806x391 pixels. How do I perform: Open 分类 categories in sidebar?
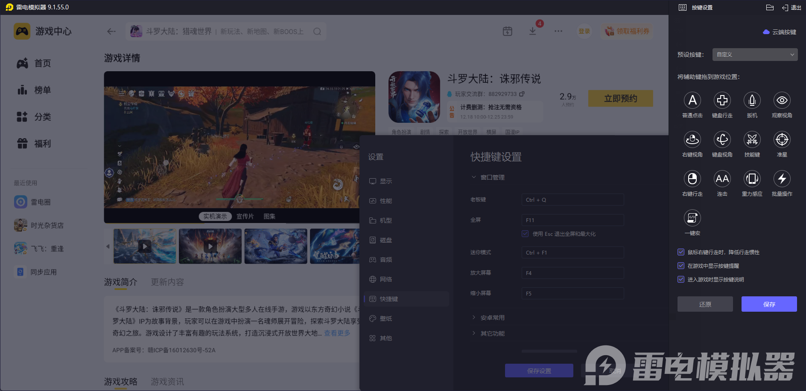[x=34, y=117]
